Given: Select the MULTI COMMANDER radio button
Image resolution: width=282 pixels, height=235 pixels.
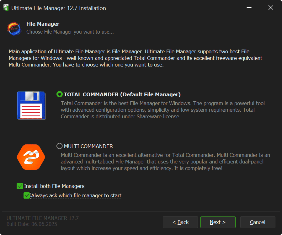Looking at the screenshot, I should click(59, 146).
